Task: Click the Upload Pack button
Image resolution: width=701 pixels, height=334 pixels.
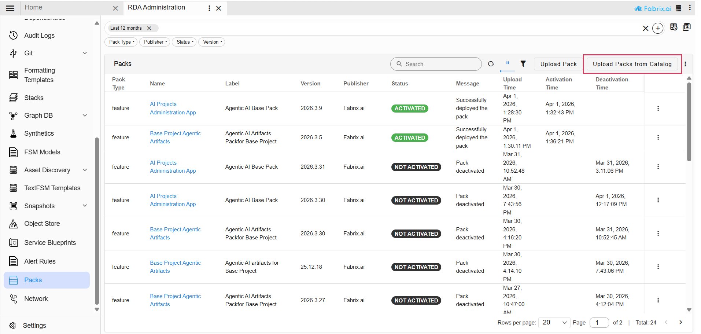Action: click(x=558, y=63)
